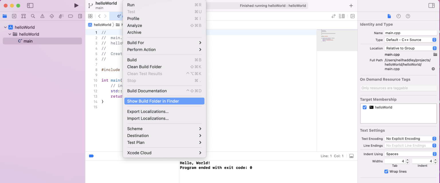Open the Type dropdown for C++ Source
This screenshot has width=440, height=183.
[x=410, y=40]
